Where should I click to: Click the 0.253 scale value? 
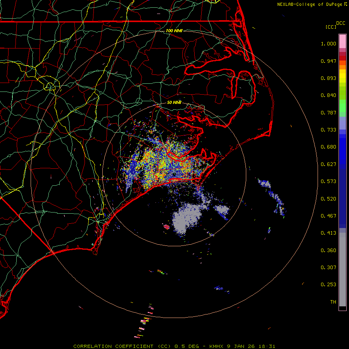[328, 285]
